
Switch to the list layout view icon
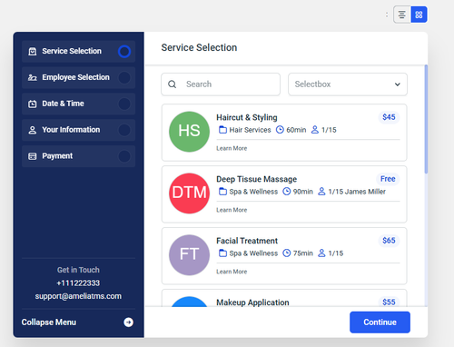click(x=402, y=15)
